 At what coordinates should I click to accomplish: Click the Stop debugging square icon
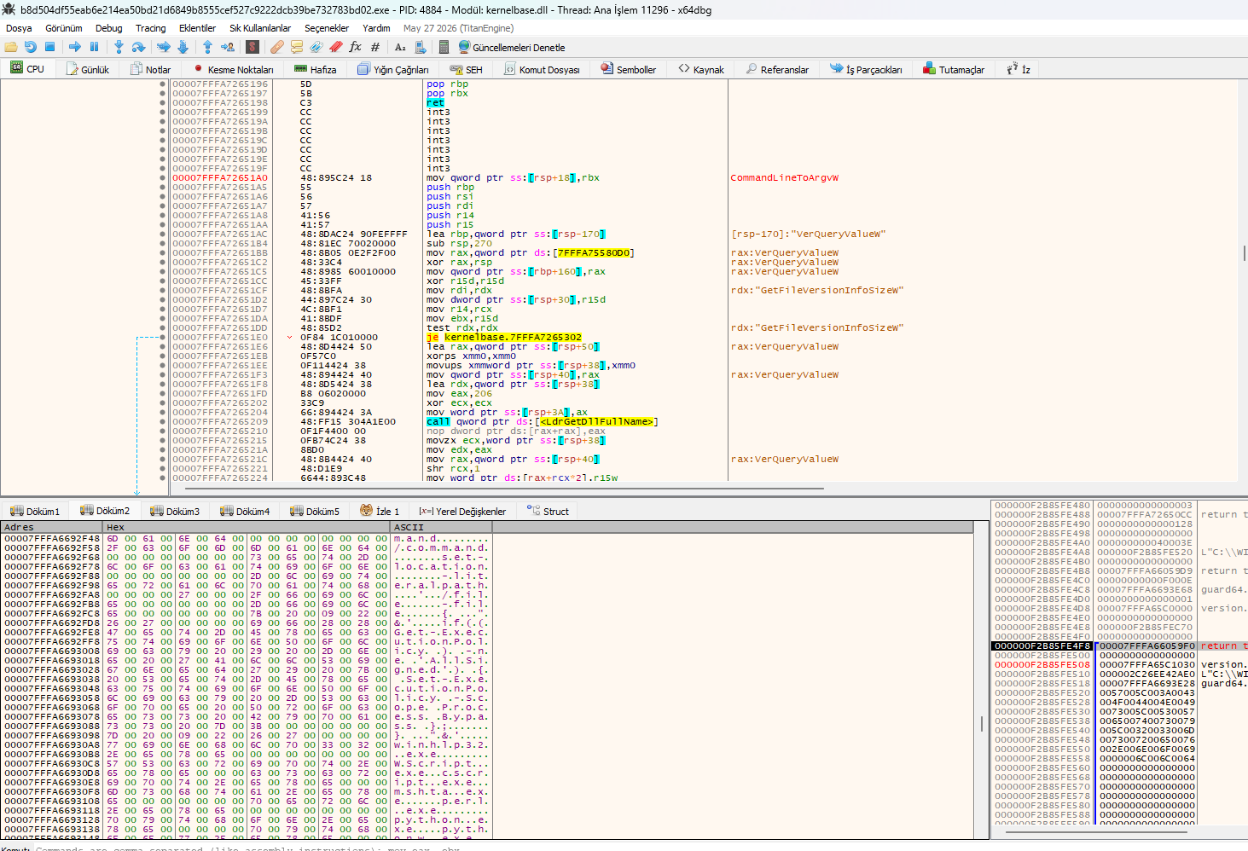(49, 47)
